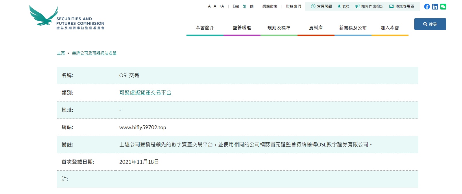
Task: Click the website text www.hifly59702.top
Action: [143, 127]
